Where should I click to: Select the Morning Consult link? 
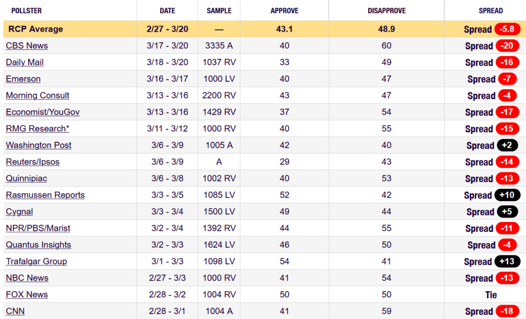tap(37, 95)
